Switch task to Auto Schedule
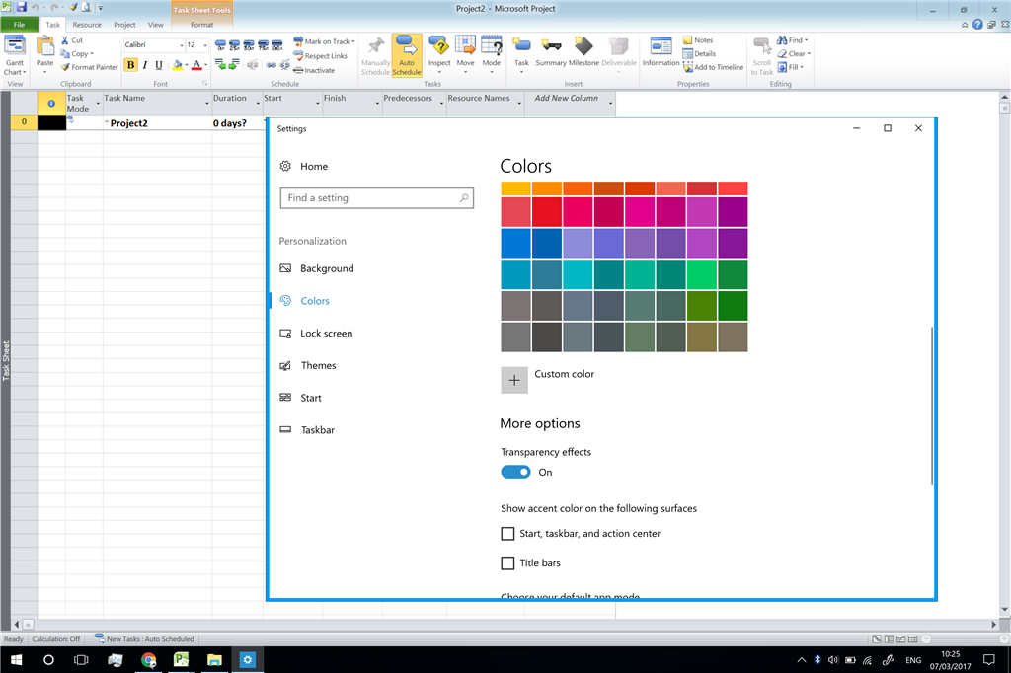The height and width of the screenshot is (673, 1011). pyautogui.click(x=407, y=55)
